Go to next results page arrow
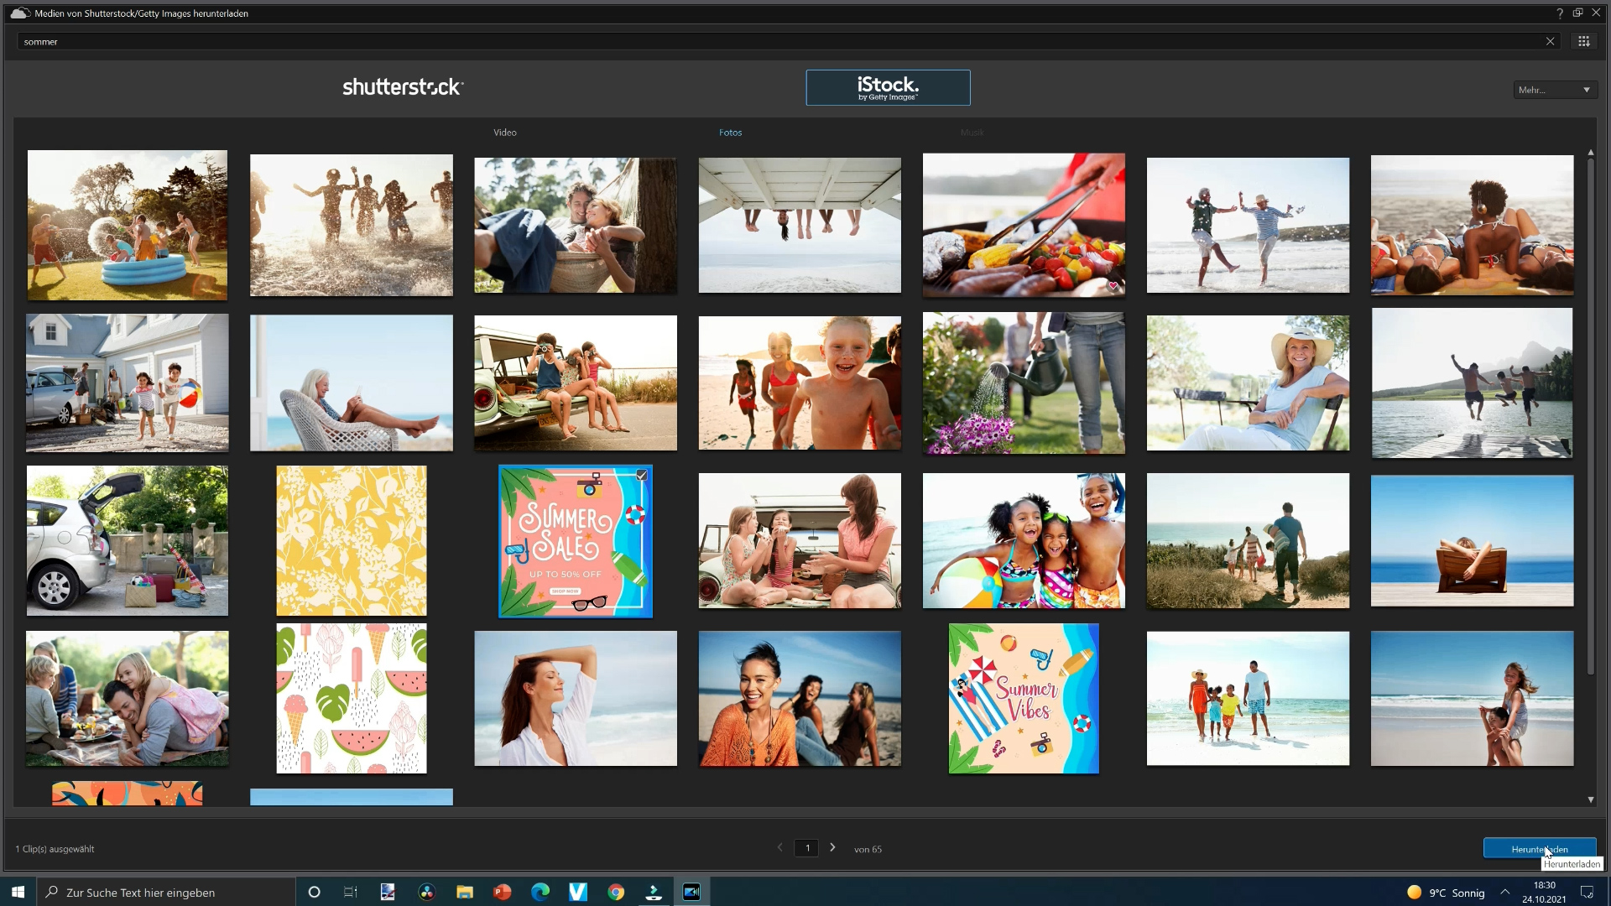This screenshot has height=906, width=1611. 832,848
